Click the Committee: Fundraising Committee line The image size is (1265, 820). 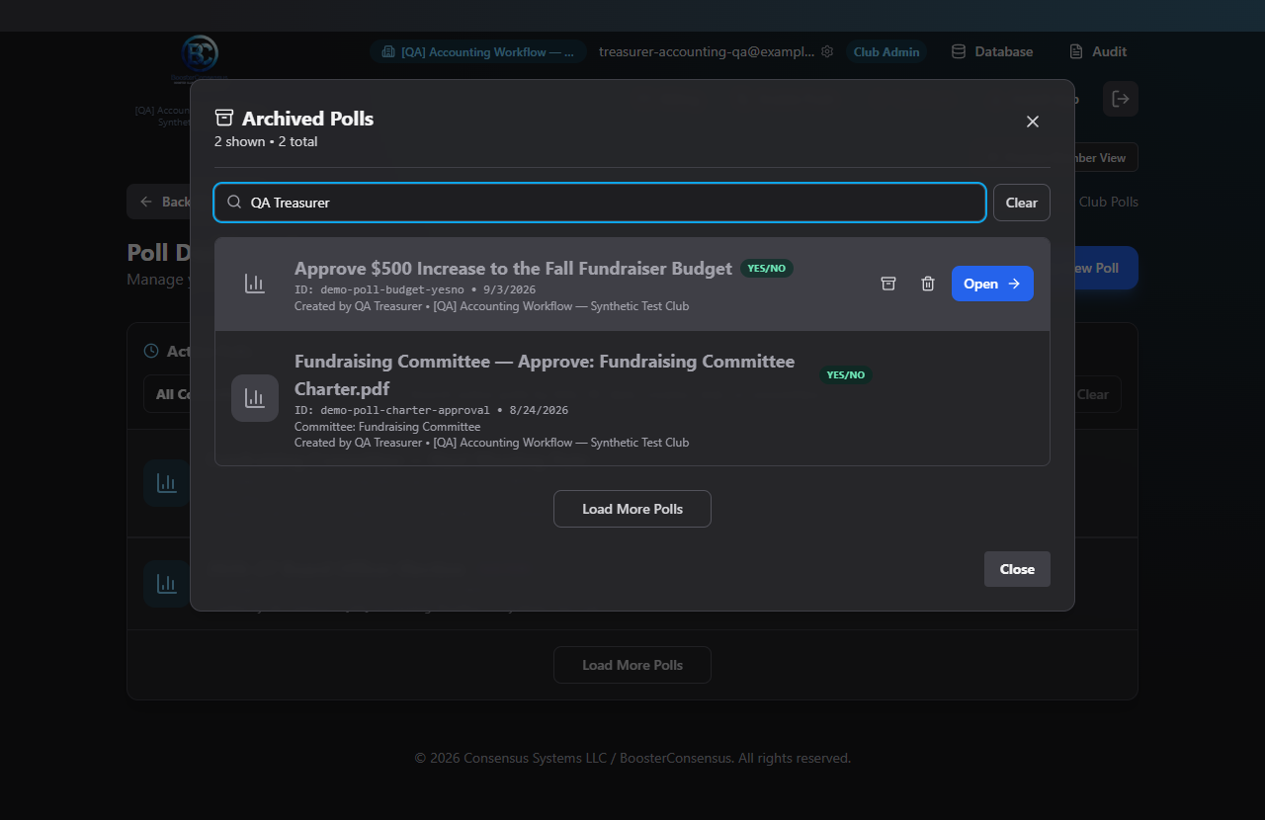point(387,427)
